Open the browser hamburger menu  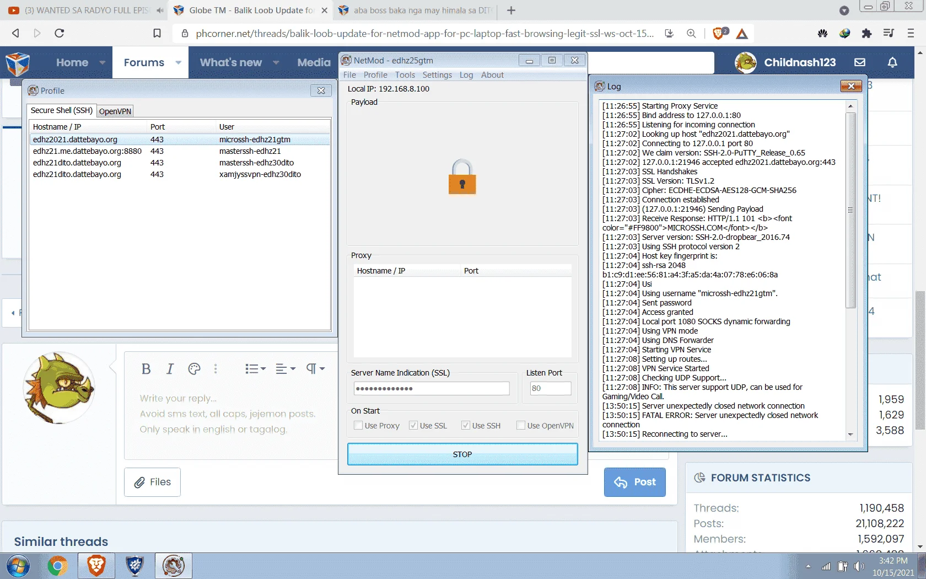click(x=911, y=33)
